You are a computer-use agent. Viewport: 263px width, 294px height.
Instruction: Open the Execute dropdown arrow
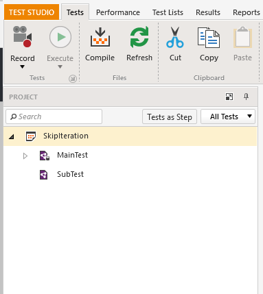point(60,67)
